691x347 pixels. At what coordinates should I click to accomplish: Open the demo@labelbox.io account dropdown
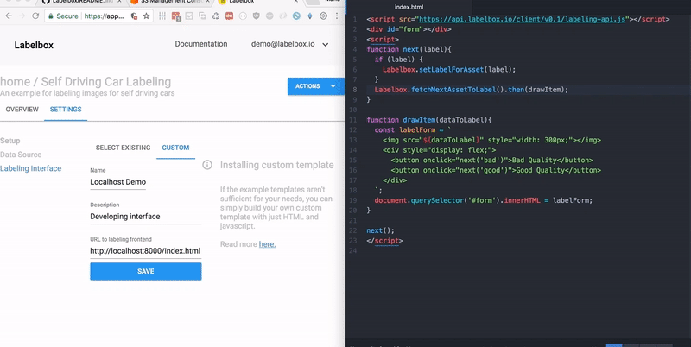pyautogui.click(x=289, y=44)
